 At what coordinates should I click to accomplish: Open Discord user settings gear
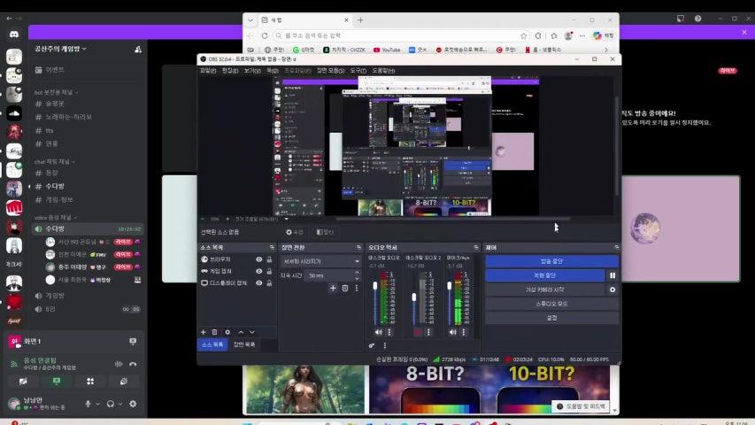tap(133, 404)
